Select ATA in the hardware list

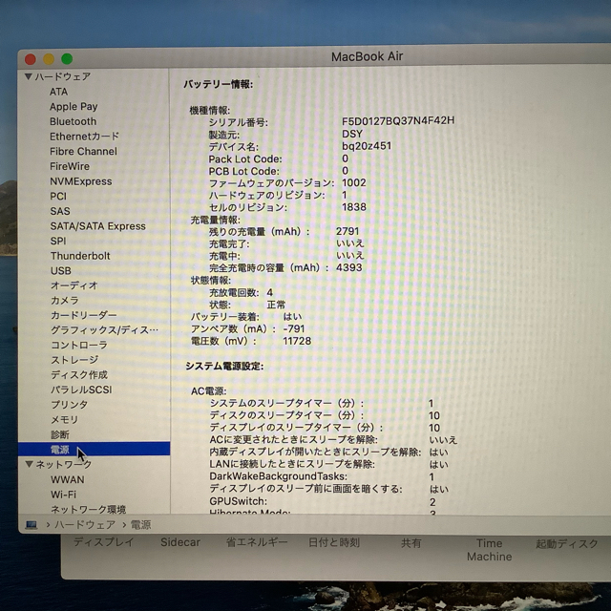pos(58,92)
